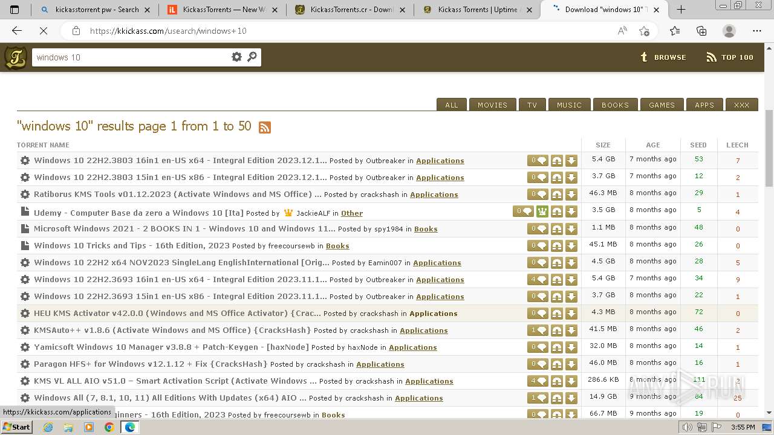Read aloud icon in address bar
Viewport: 774px width, 435px height.
pos(622,31)
